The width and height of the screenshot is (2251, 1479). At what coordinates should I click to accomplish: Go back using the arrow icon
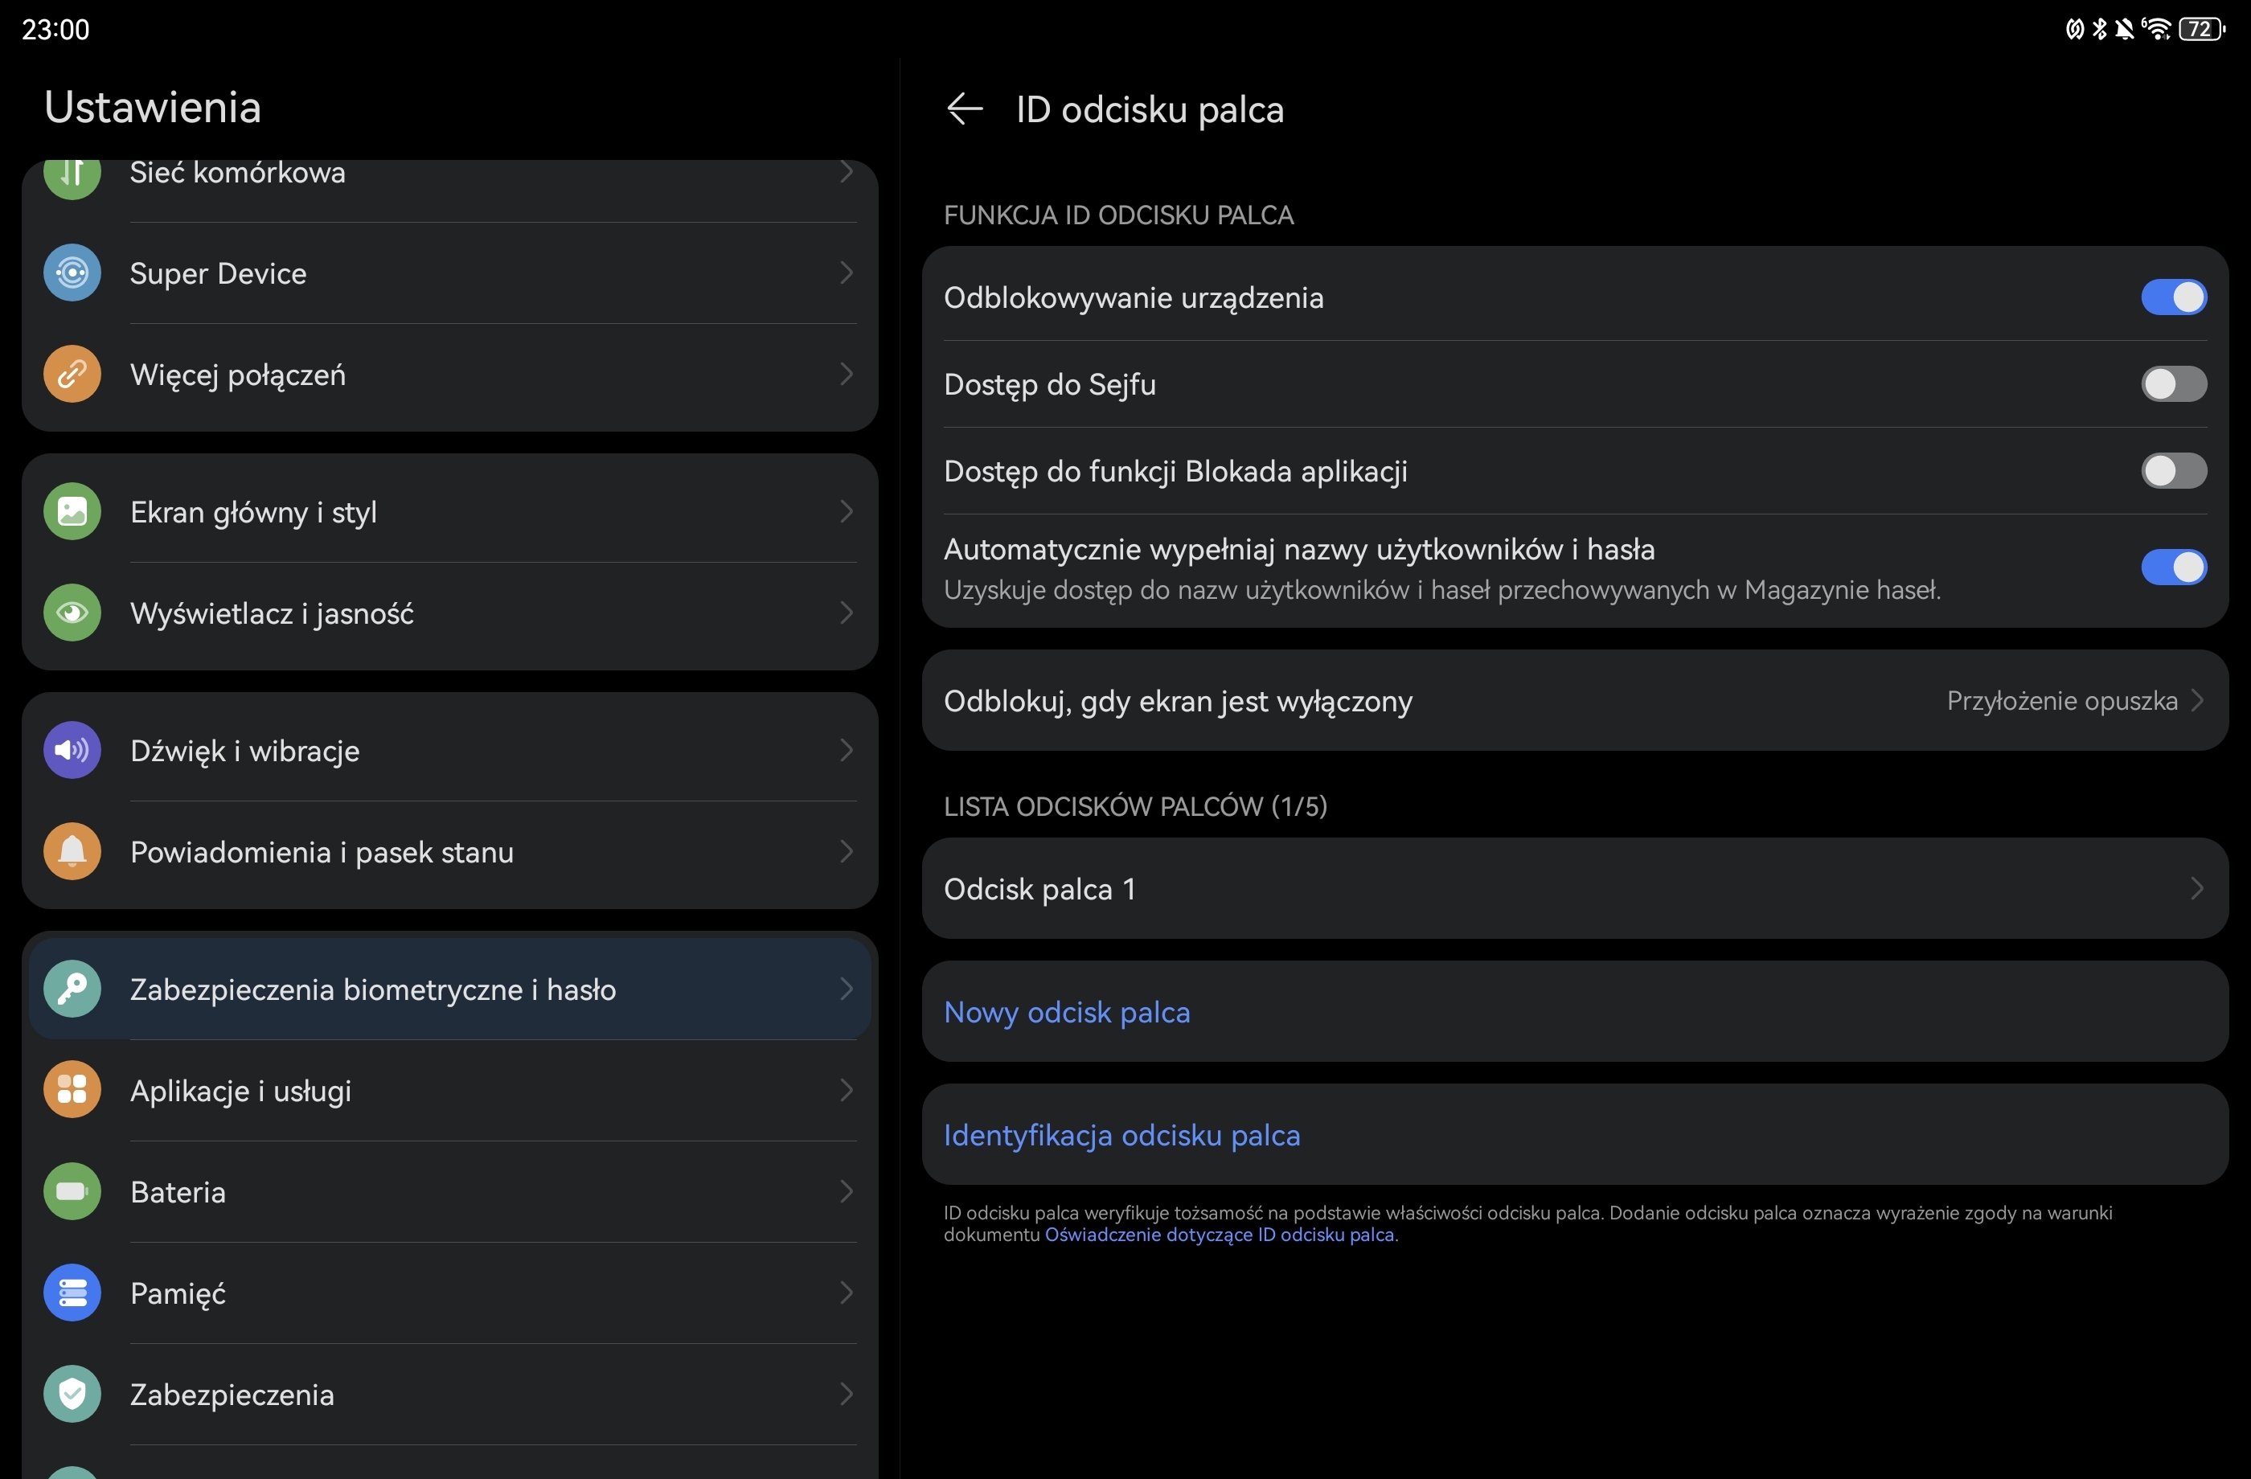coord(965,109)
